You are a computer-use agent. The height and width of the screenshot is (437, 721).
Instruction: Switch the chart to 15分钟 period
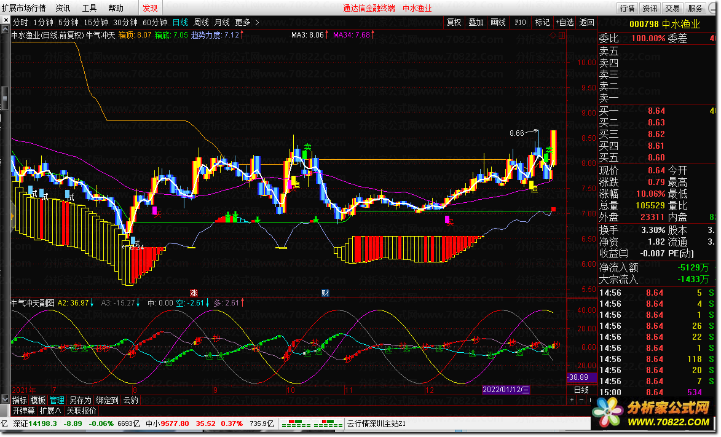point(96,22)
